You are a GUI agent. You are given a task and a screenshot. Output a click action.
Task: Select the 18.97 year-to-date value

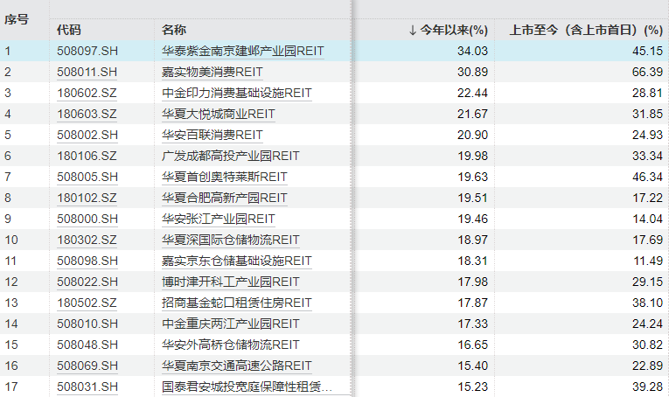[x=472, y=240]
